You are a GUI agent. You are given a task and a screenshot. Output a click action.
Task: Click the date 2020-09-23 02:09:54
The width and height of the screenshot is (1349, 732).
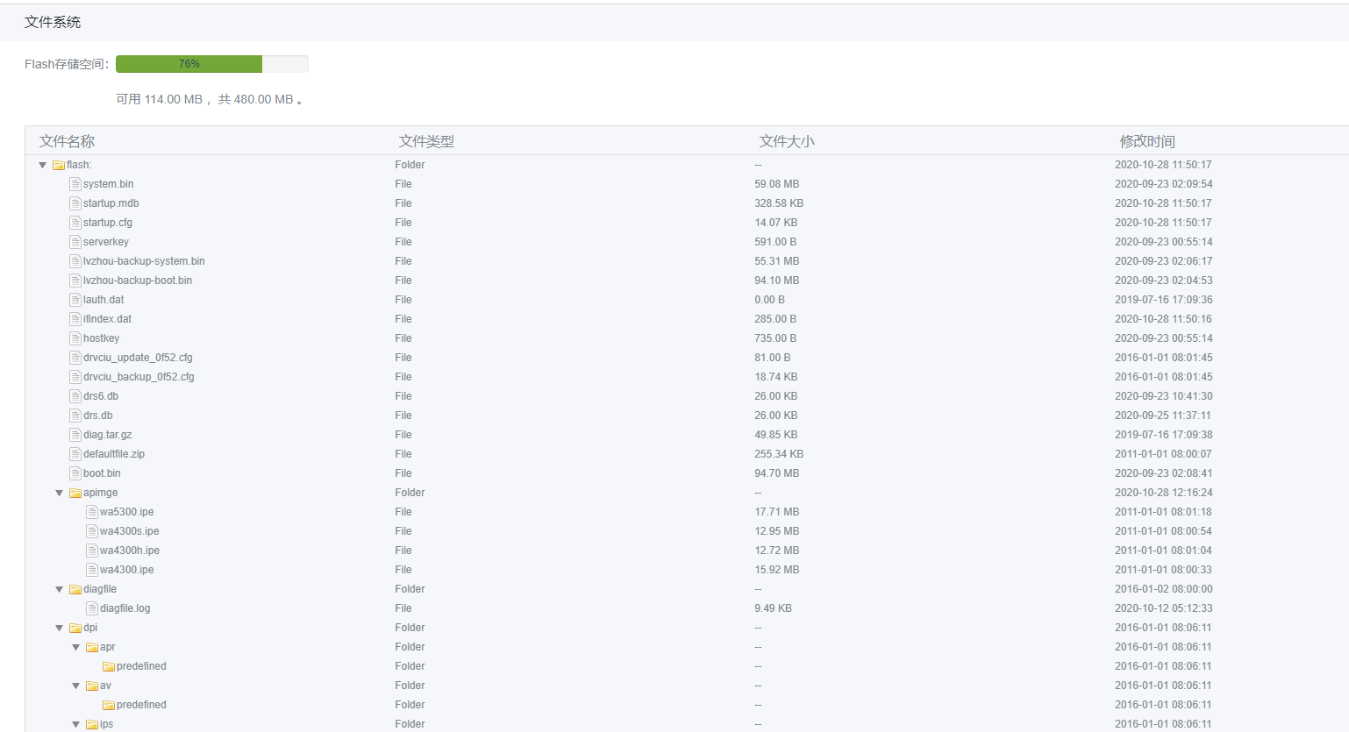[x=1163, y=184]
